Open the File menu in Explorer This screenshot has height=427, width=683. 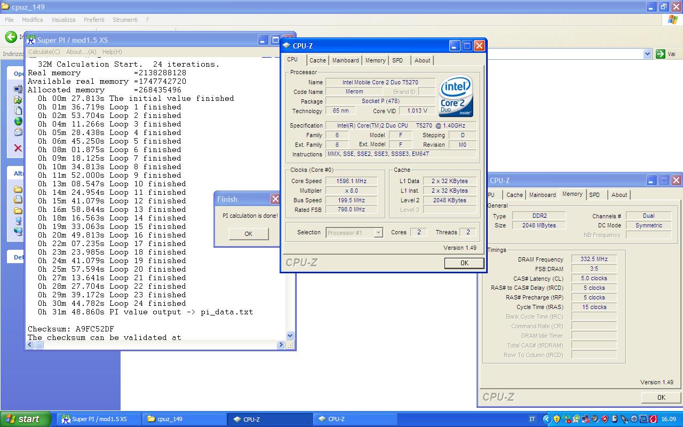coord(9,20)
